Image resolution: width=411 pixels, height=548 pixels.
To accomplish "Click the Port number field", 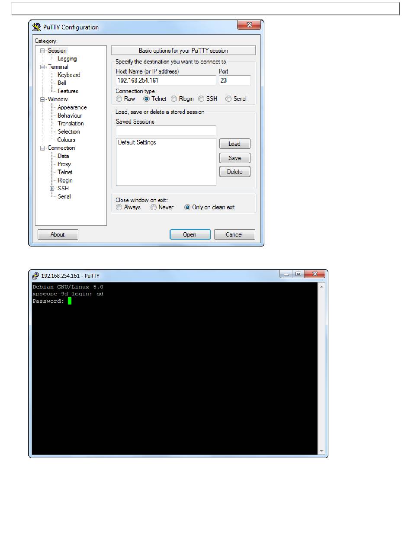I will [x=234, y=80].
